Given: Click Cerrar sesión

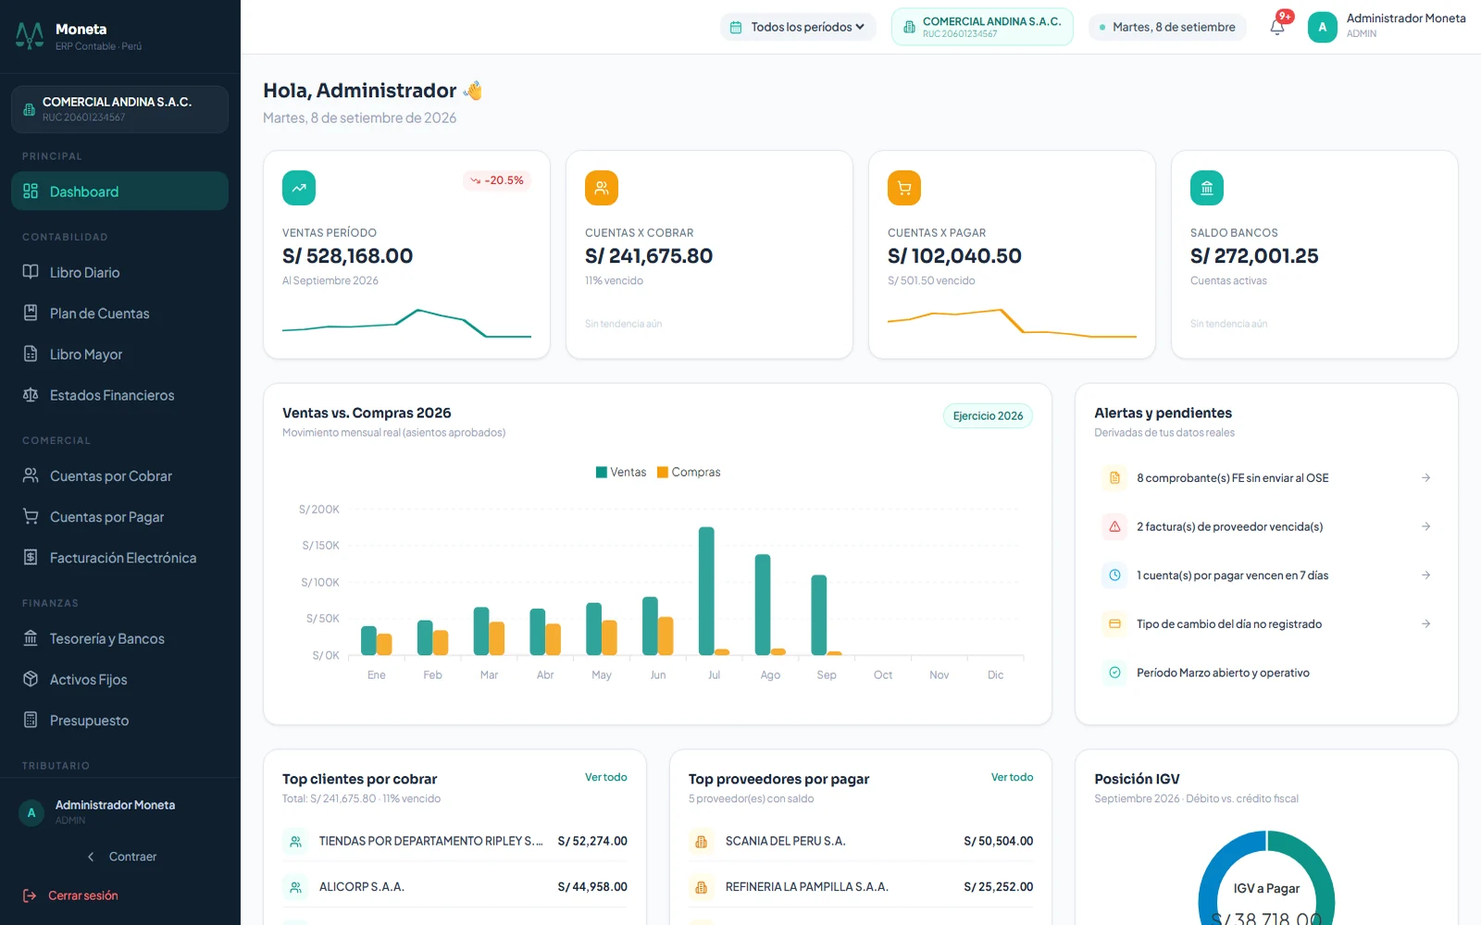Looking at the screenshot, I should pos(83,895).
